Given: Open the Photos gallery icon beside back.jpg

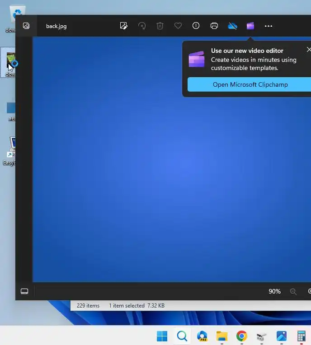Looking at the screenshot, I should (26, 26).
